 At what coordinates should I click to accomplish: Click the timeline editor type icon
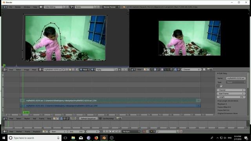[5, 132]
